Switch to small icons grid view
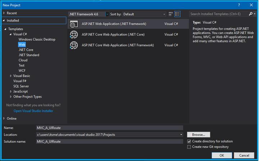259x161 pixels. point(171,14)
